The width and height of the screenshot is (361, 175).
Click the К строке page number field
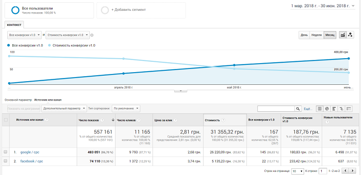[x=323, y=171]
